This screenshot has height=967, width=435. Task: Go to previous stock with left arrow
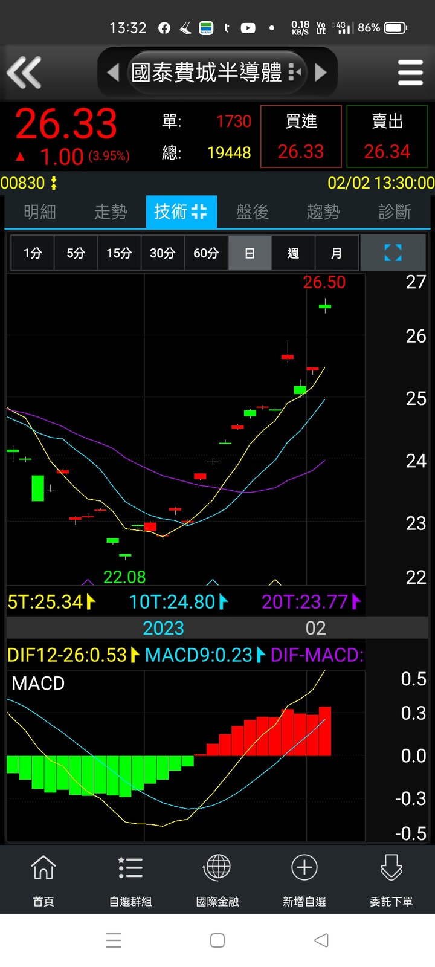coord(113,73)
